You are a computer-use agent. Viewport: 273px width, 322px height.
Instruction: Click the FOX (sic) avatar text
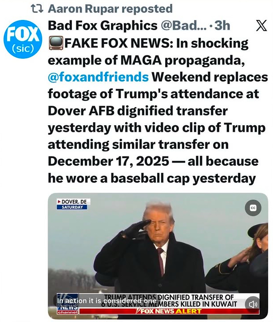coord(23,40)
